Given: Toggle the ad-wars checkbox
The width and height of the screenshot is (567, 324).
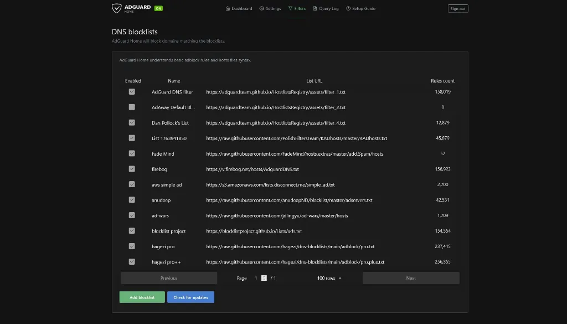Looking at the screenshot, I should coord(132,215).
